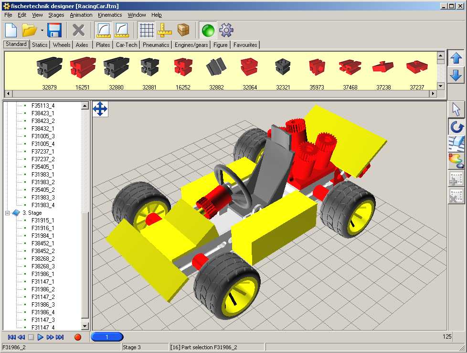Open the cardboard box parts icon

tap(183, 31)
